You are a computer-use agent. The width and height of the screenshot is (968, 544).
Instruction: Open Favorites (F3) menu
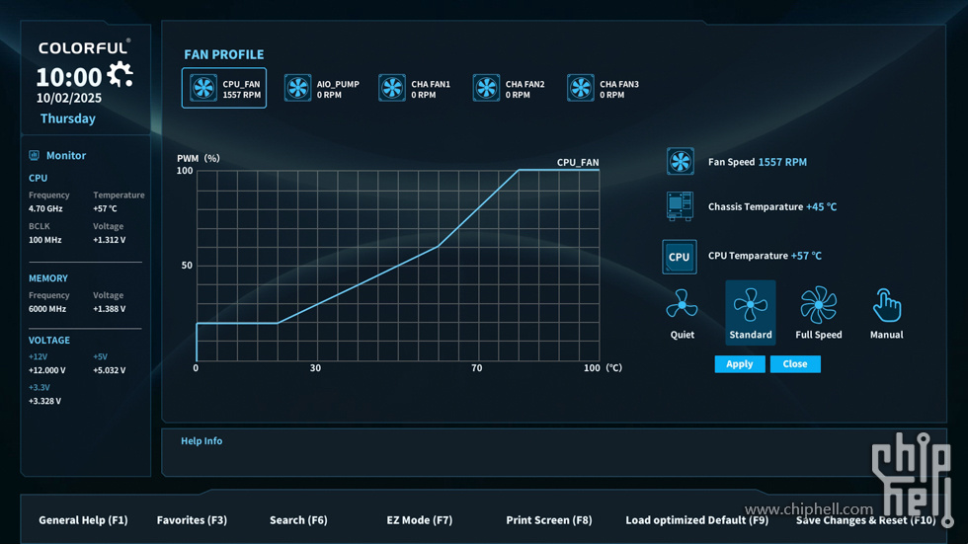[192, 520]
